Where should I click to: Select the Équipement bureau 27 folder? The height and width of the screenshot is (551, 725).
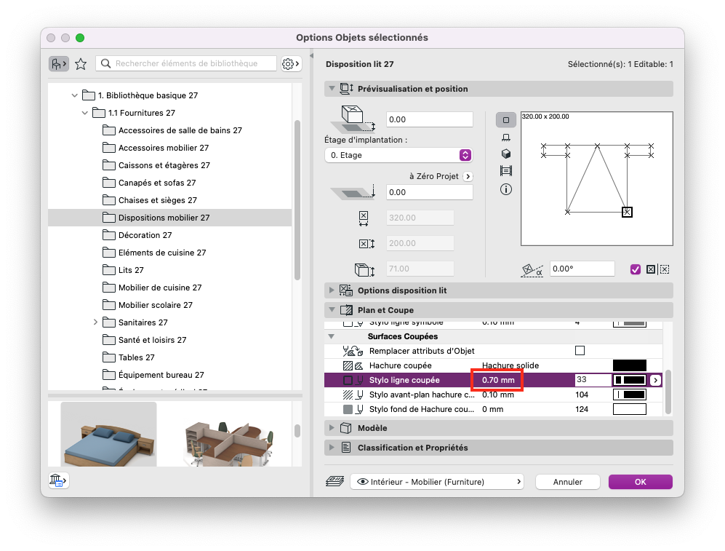(169, 375)
